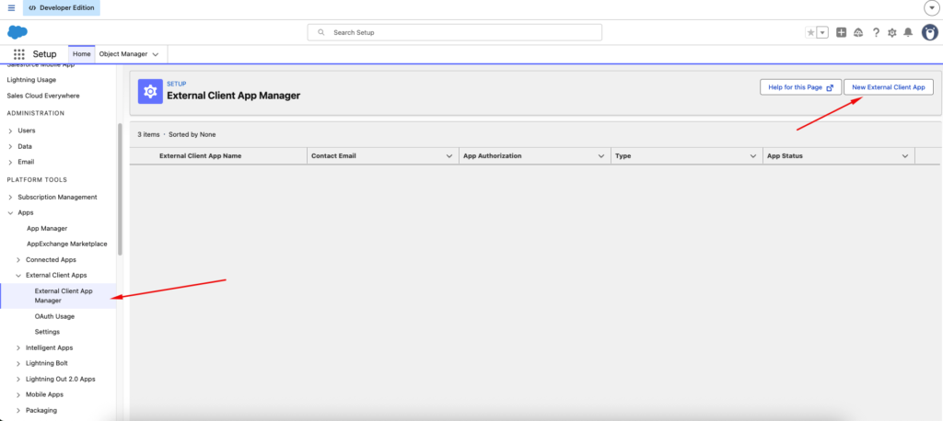
Task: Open the Setup gear menu icon
Action: pyautogui.click(x=891, y=32)
